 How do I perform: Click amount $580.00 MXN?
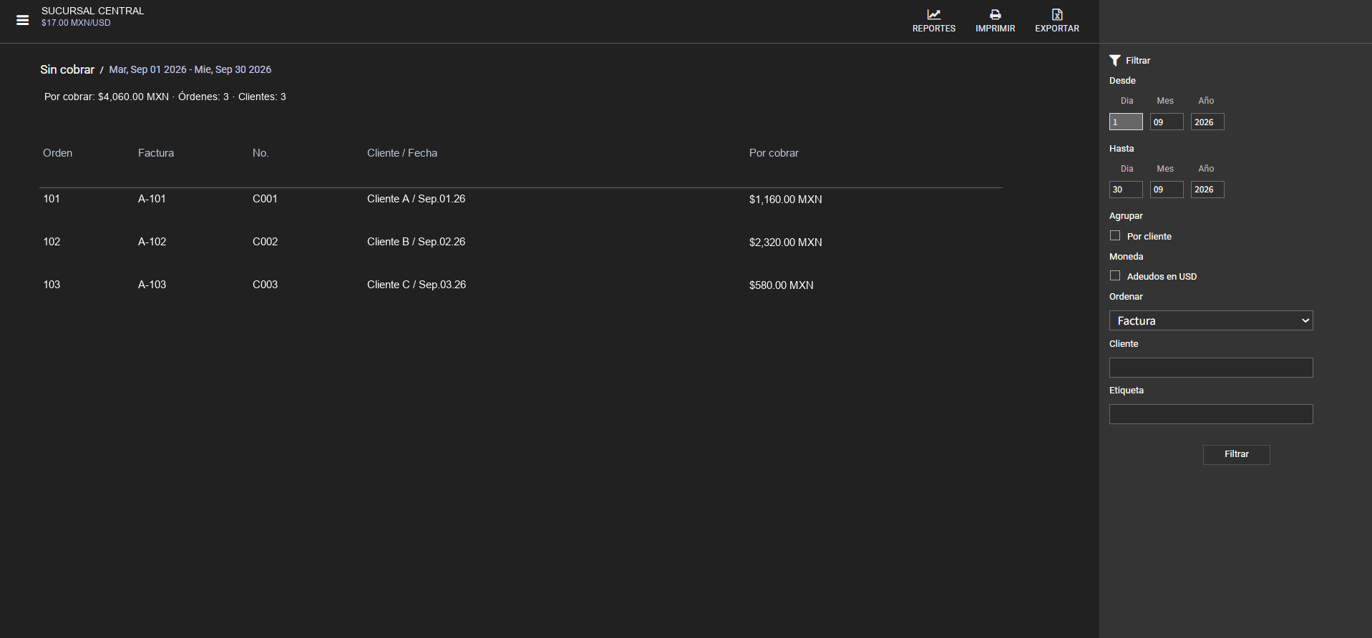tap(781, 285)
